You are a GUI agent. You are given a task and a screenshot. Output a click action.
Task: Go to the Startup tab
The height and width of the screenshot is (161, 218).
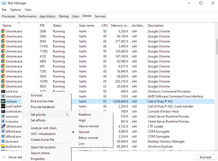(x=64, y=16)
